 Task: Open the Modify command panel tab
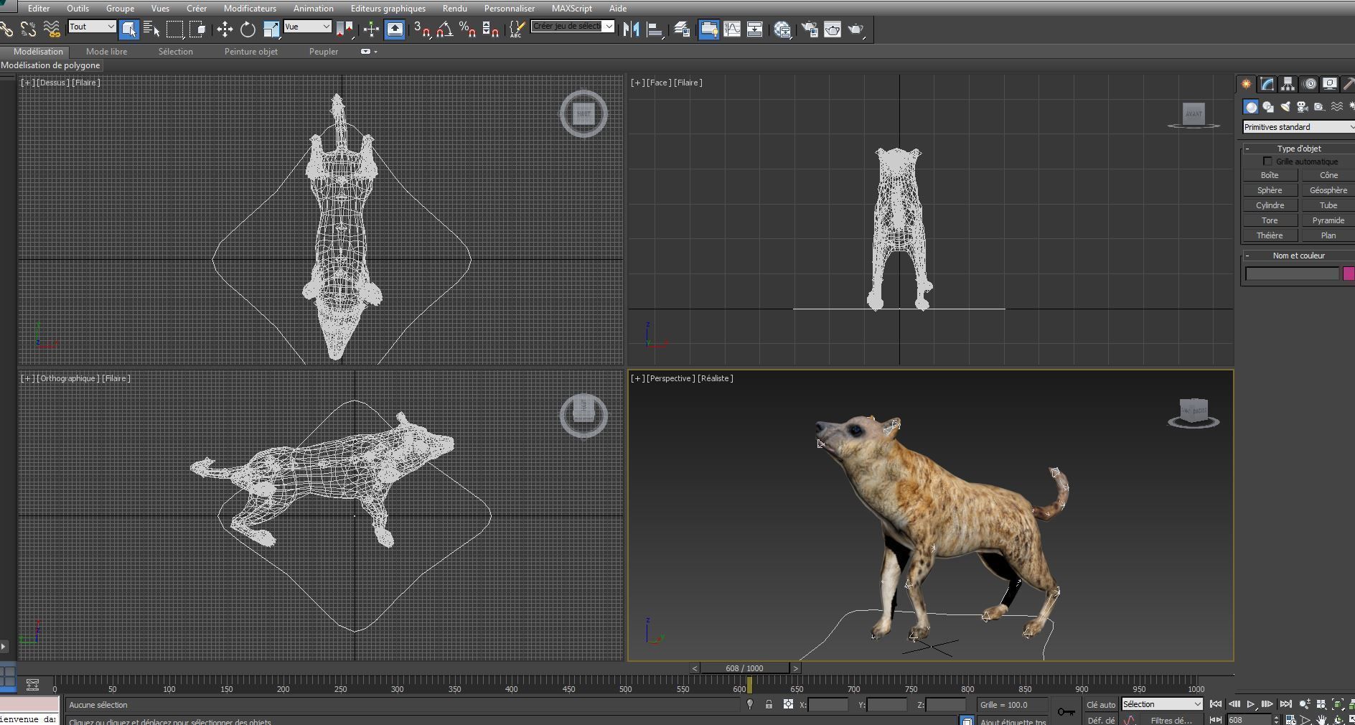[x=1267, y=84]
